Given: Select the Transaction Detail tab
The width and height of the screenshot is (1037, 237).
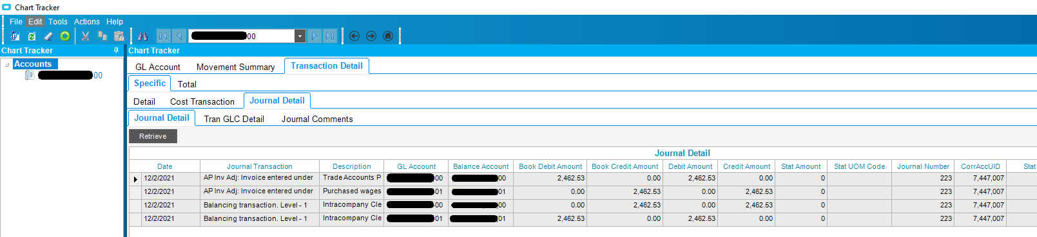Looking at the screenshot, I should coord(327,66).
